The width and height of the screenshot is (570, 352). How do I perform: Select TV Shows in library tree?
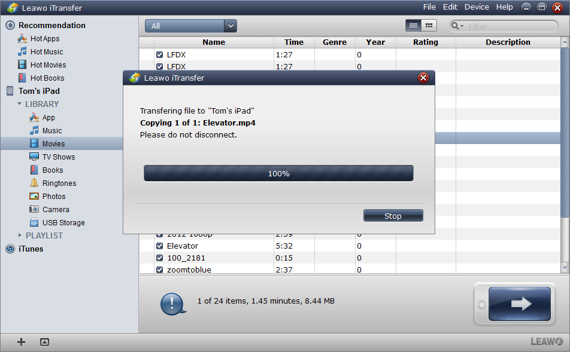coord(59,157)
